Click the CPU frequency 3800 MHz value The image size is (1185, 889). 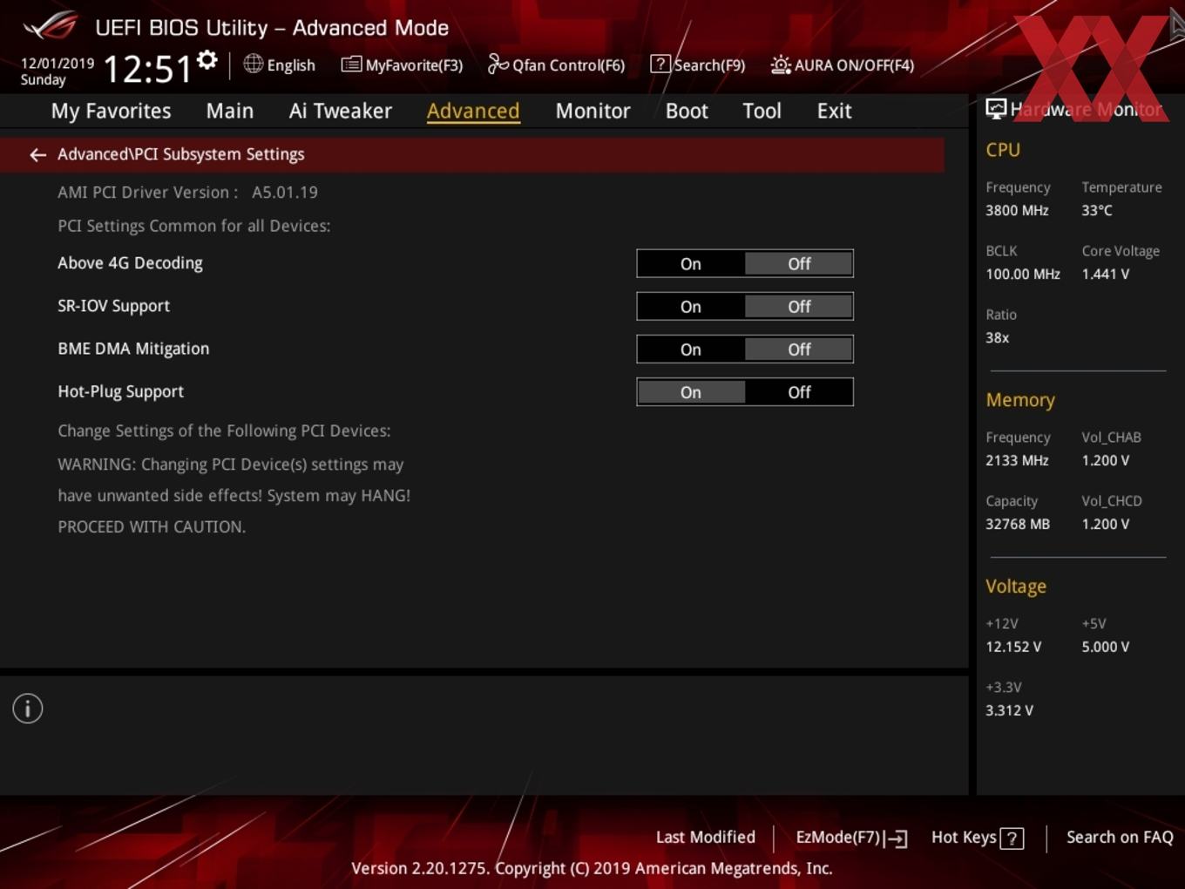[1017, 210]
